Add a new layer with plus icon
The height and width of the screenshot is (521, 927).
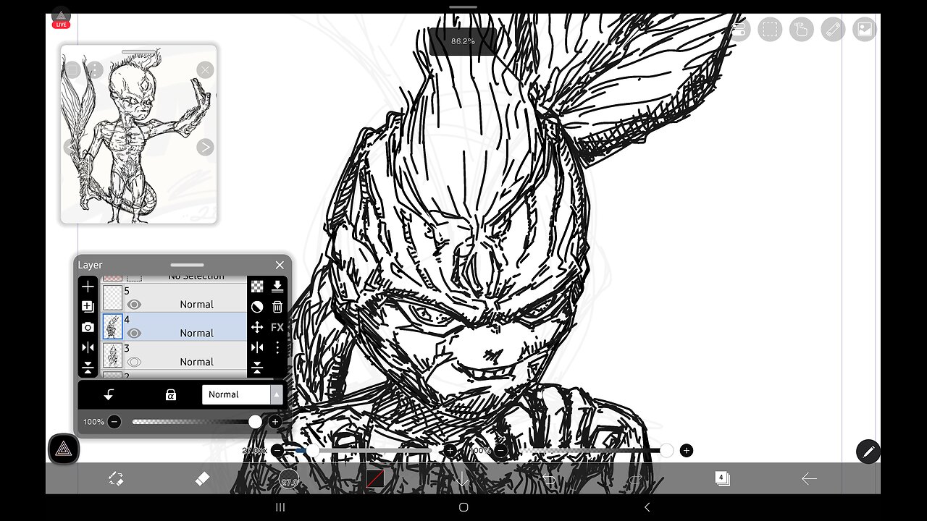click(x=88, y=287)
